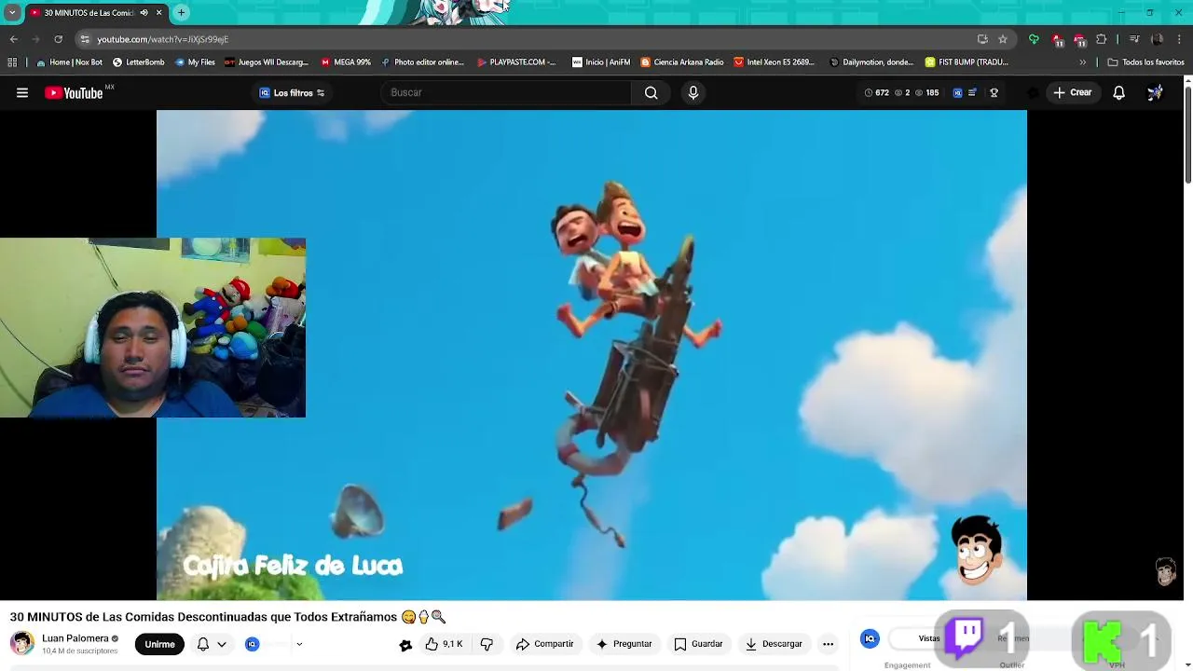Open the Intel Xeon E5 2689 bookmark
Image resolution: width=1193 pixels, height=671 pixels.
774,62
